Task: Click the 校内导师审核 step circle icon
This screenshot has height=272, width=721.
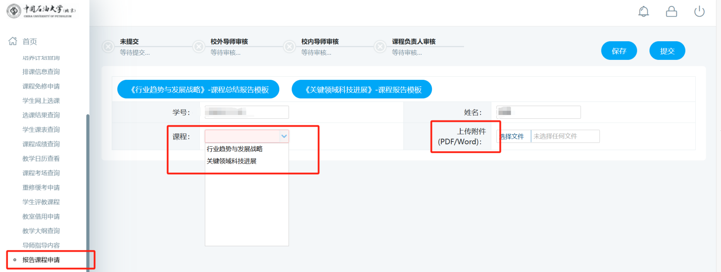Action: [x=289, y=47]
